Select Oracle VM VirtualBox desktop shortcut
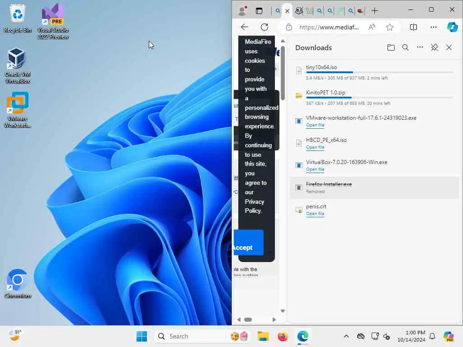 (18, 66)
